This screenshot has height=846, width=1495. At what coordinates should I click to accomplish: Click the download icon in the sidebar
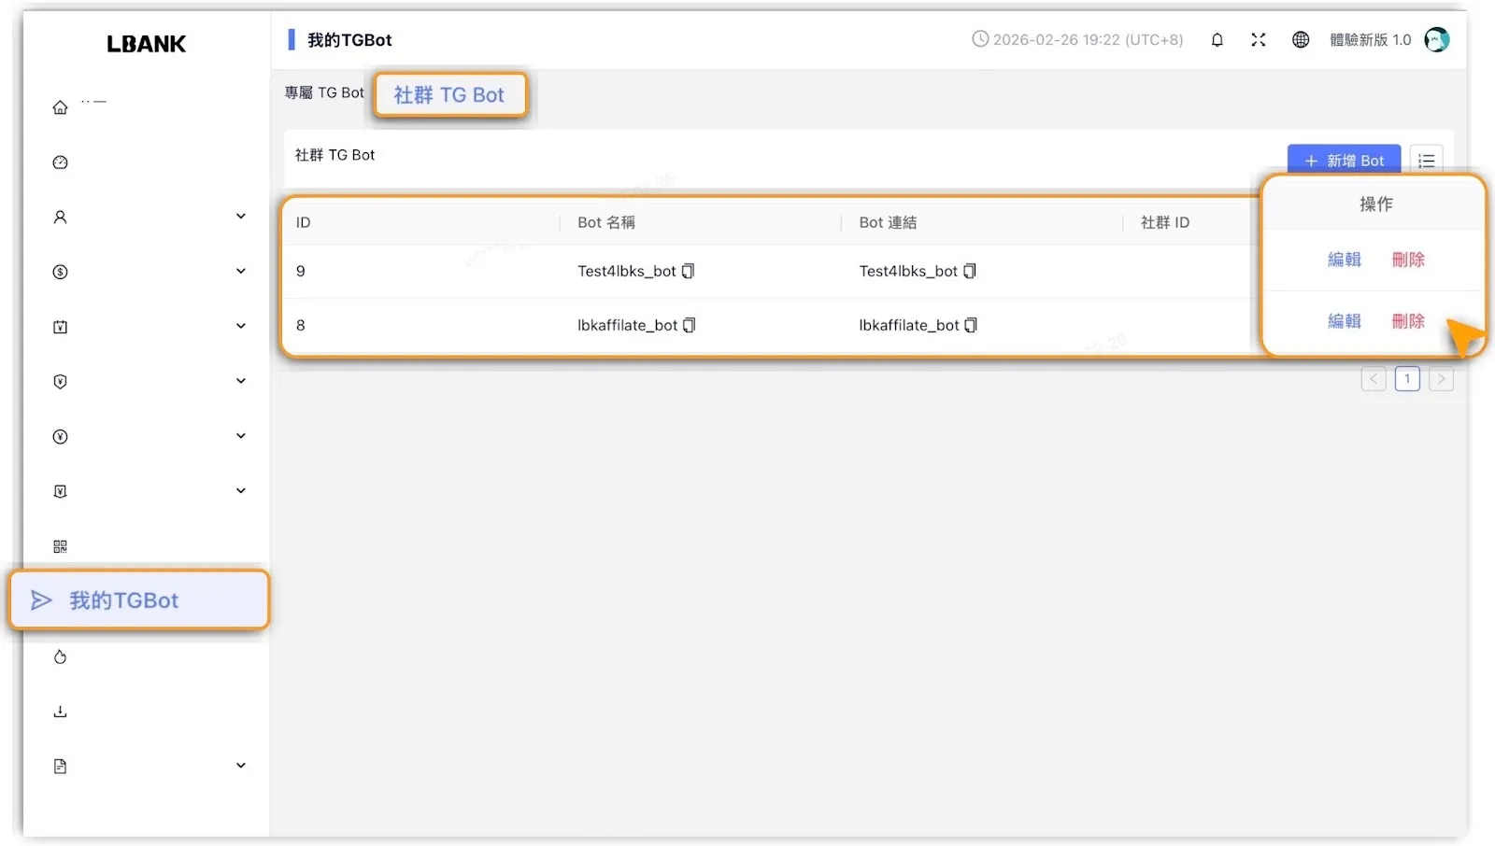[60, 712]
